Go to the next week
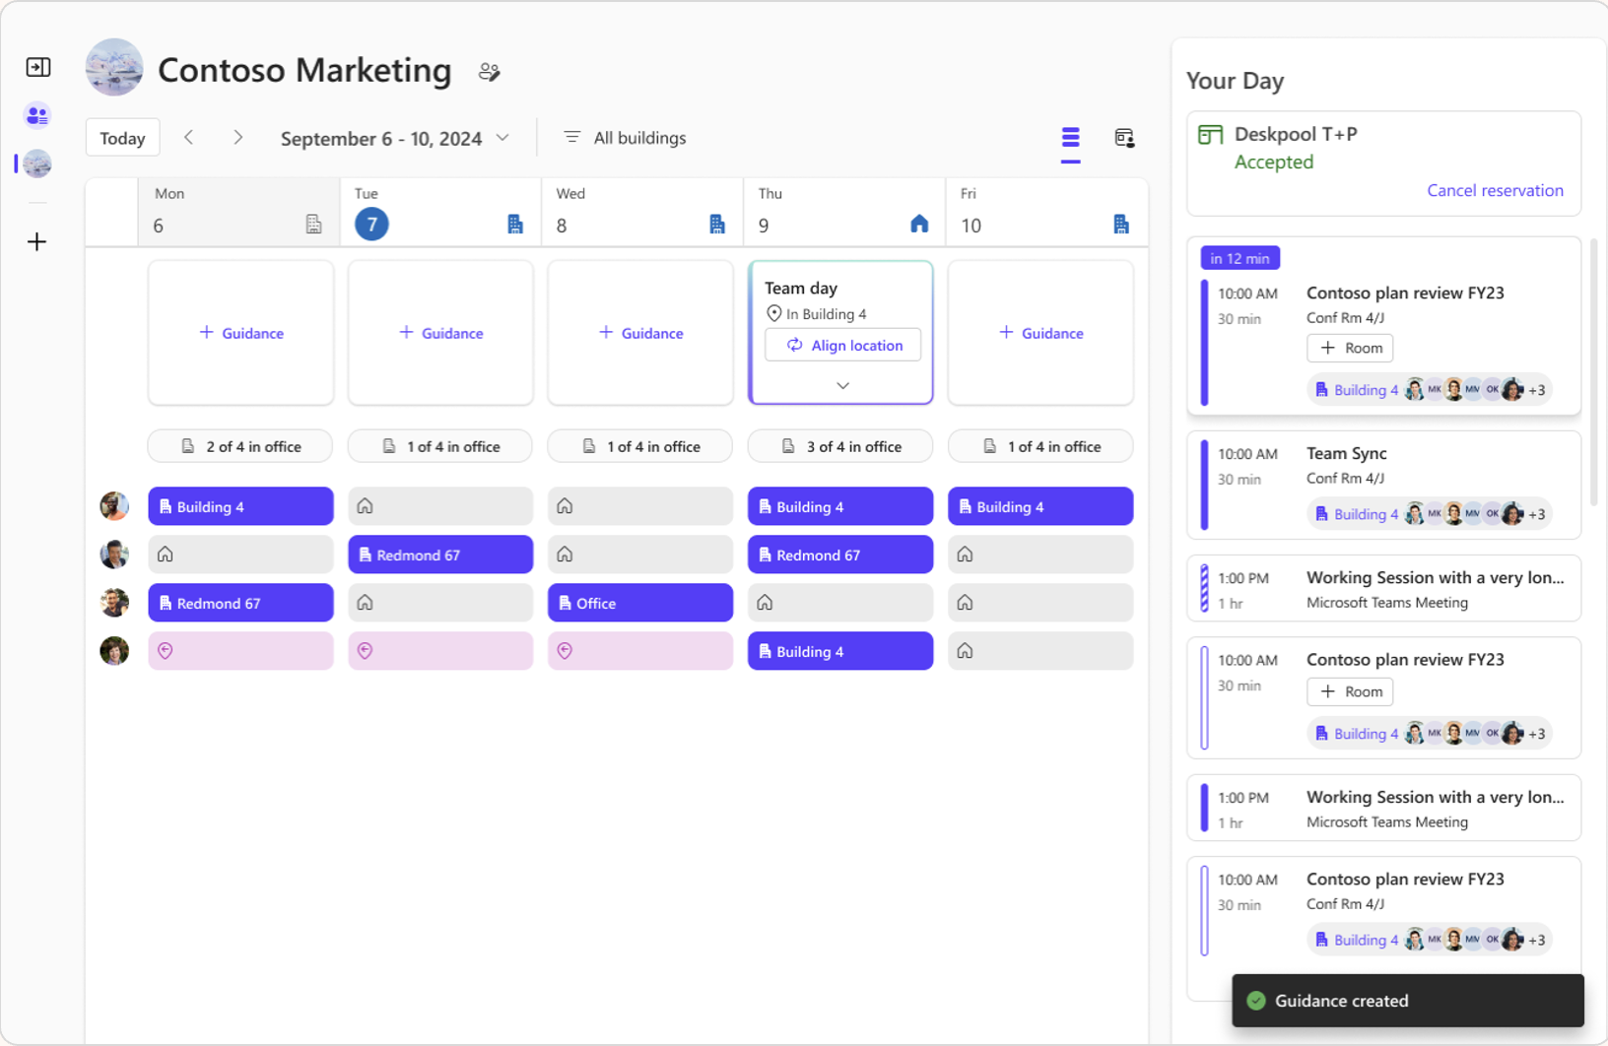 [x=237, y=138]
